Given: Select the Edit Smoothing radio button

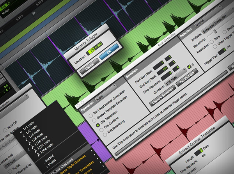Looking at the screenshot, I should (105, 135).
